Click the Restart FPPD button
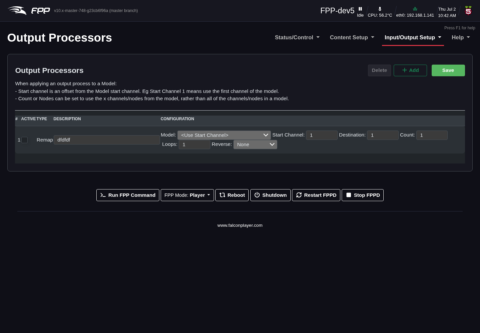Viewport: 480px width, 333px height. click(x=316, y=195)
